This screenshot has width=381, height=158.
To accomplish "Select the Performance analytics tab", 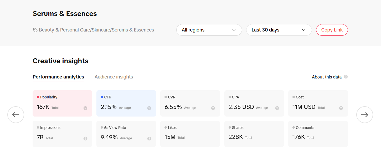I will (58, 77).
